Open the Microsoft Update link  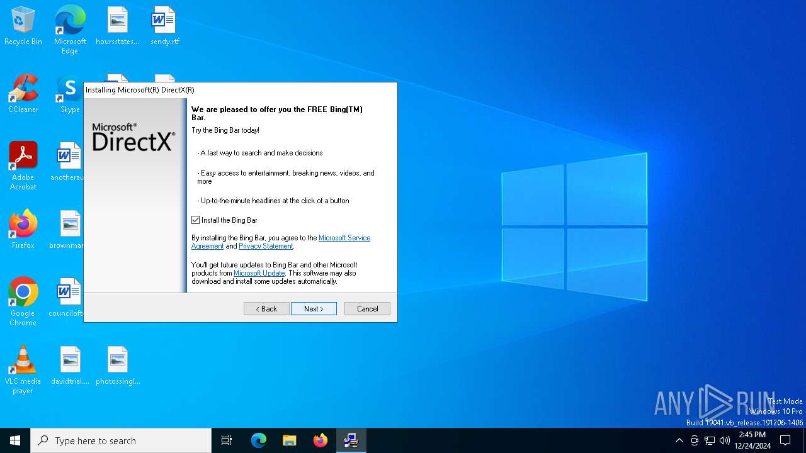coord(259,273)
